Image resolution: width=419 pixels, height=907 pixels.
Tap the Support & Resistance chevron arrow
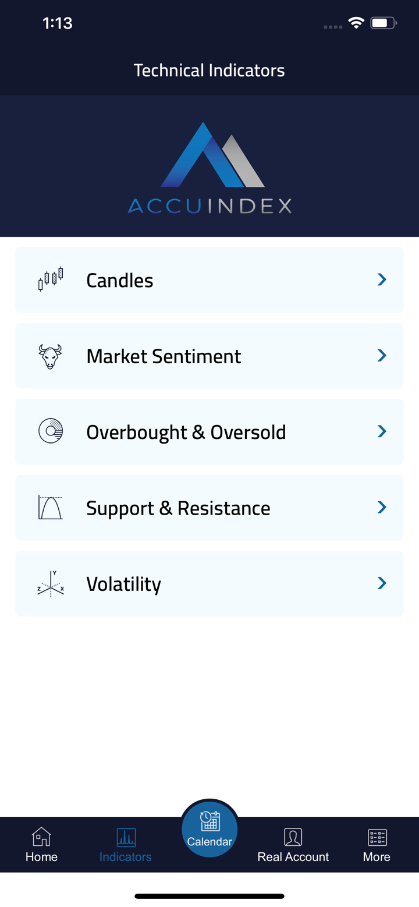point(382,508)
